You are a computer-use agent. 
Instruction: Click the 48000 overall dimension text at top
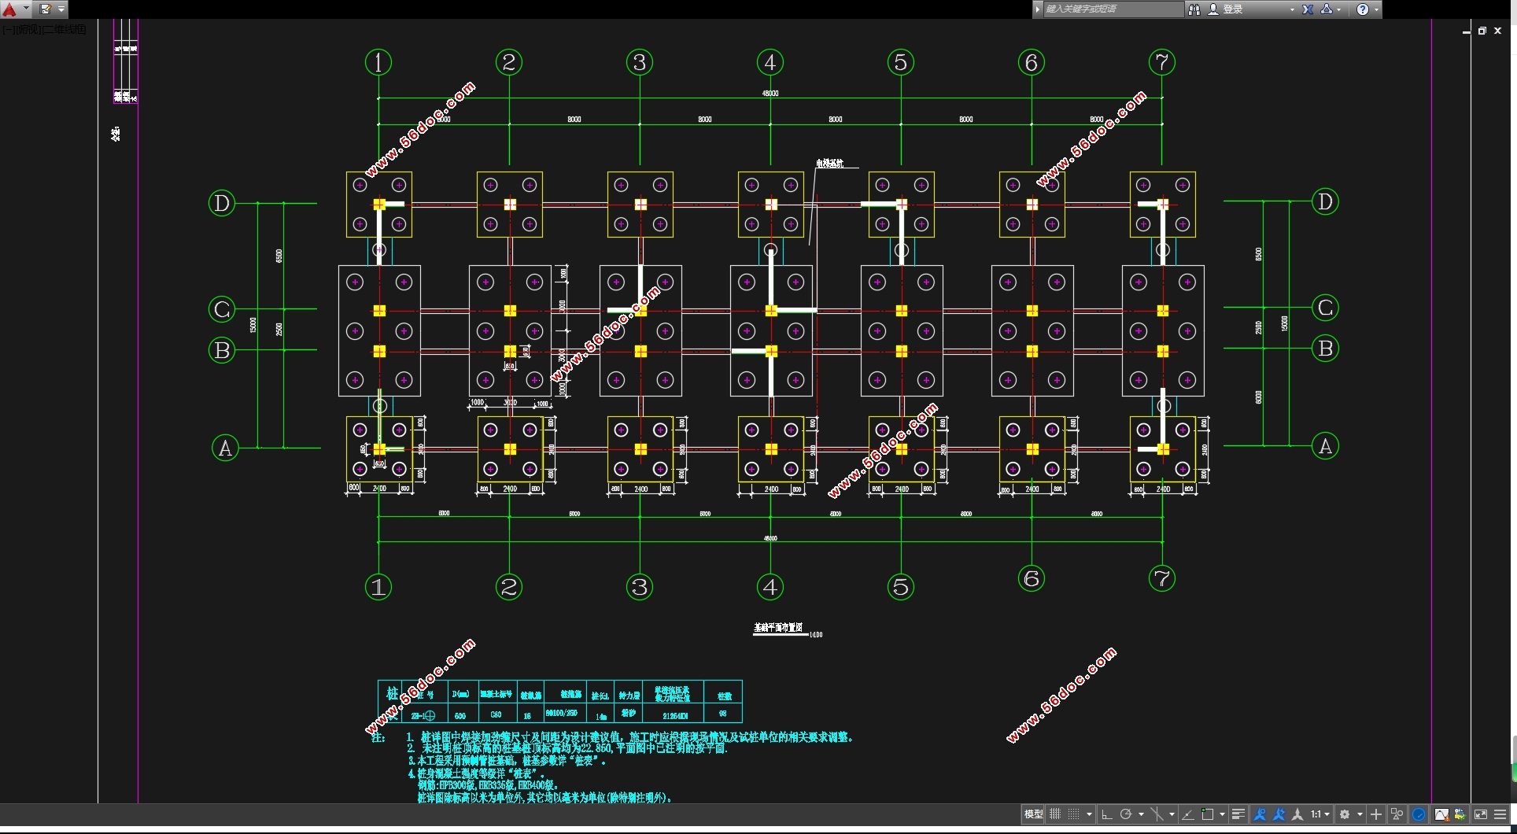tap(770, 93)
